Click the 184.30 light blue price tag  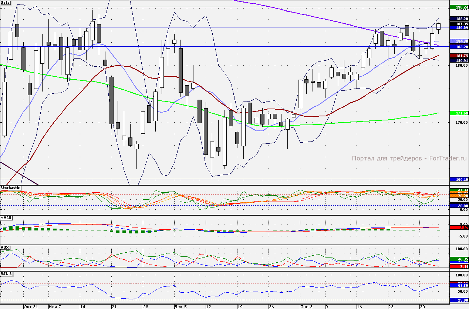(x=459, y=41)
